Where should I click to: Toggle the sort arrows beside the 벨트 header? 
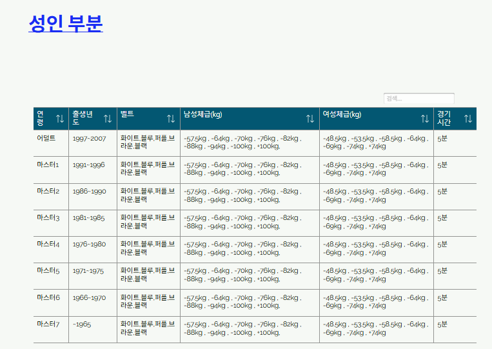click(171, 119)
